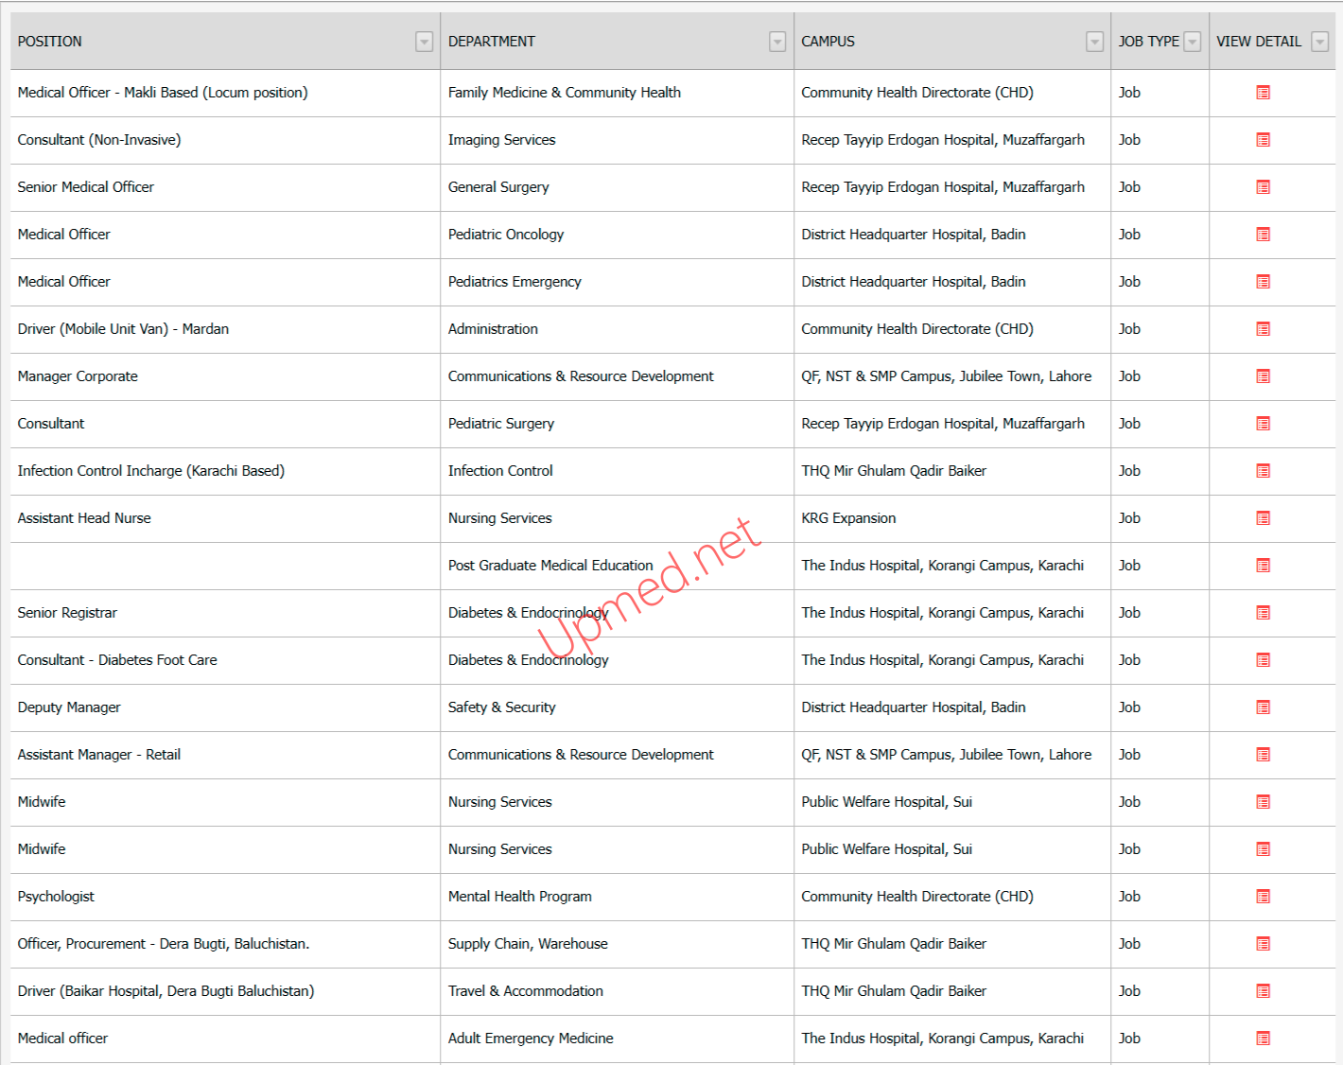
Task: Select 'Supply Chain, Warehouse' department cell
Action: tap(617, 944)
